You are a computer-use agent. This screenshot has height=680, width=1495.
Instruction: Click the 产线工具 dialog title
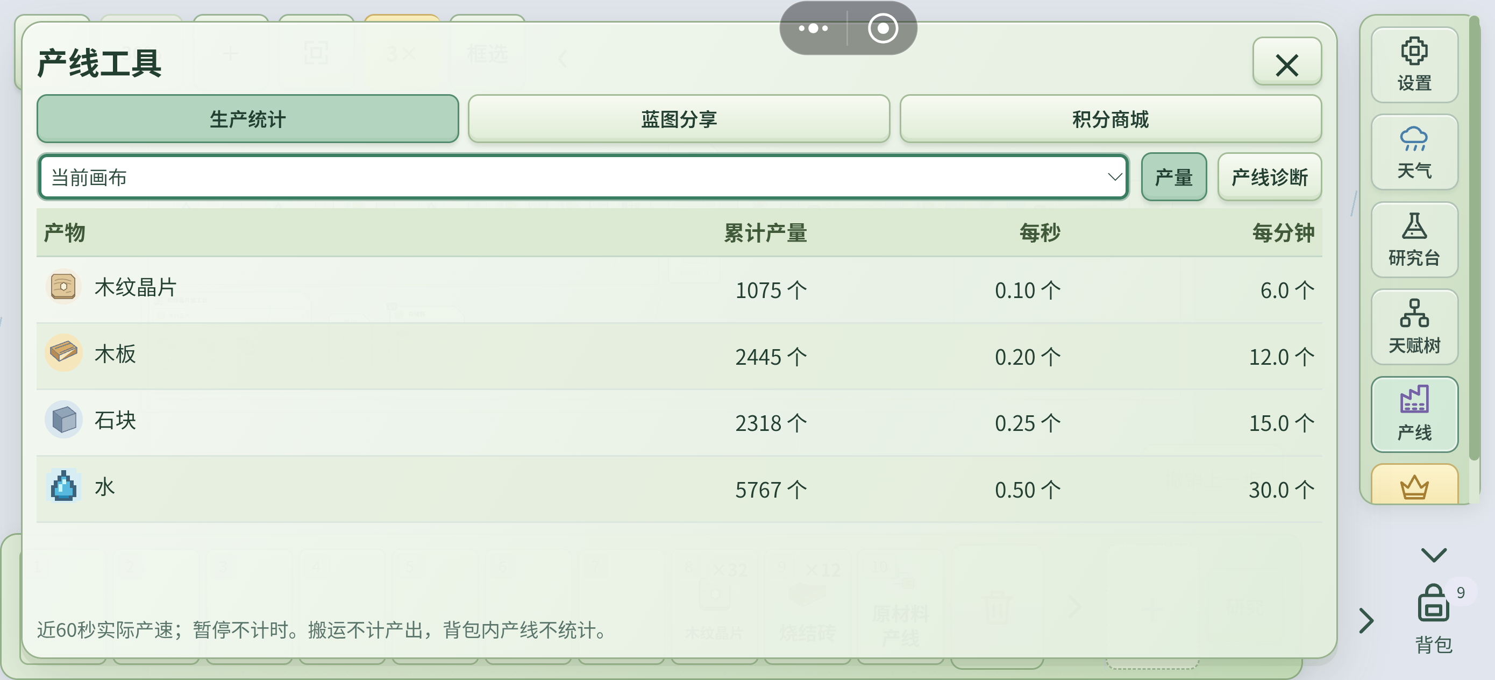point(99,63)
